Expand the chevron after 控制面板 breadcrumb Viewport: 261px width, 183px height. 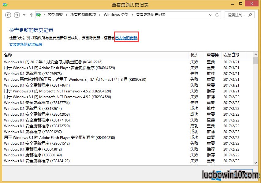tap(67, 15)
